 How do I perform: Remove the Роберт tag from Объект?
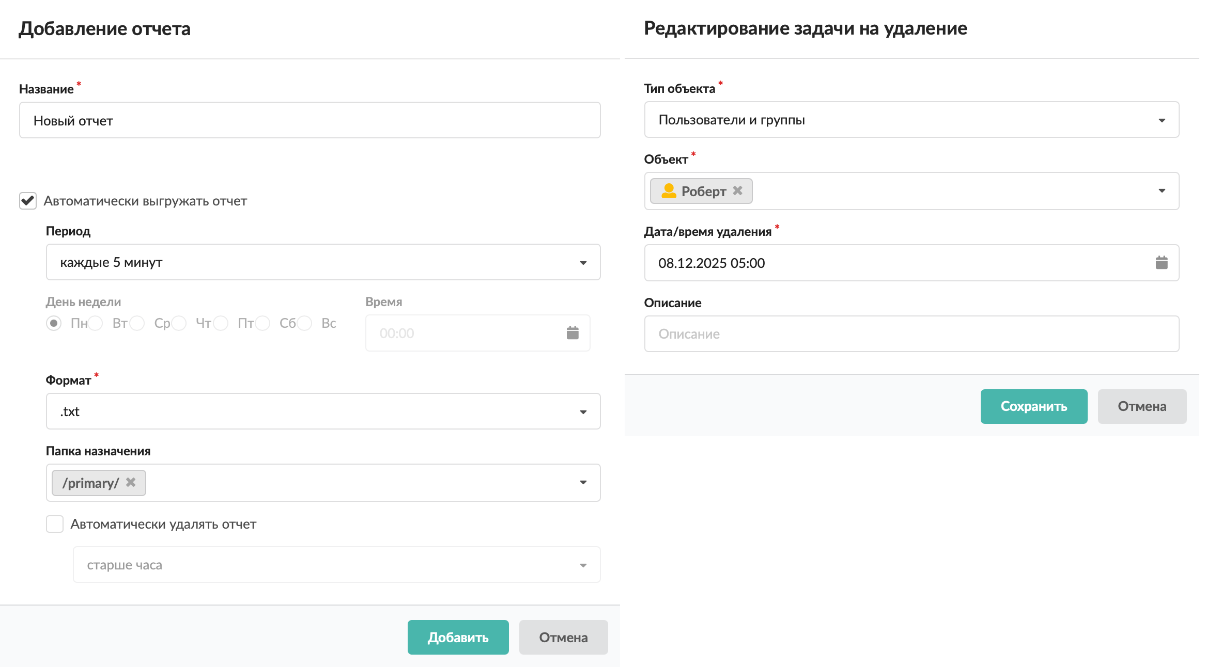pos(737,190)
